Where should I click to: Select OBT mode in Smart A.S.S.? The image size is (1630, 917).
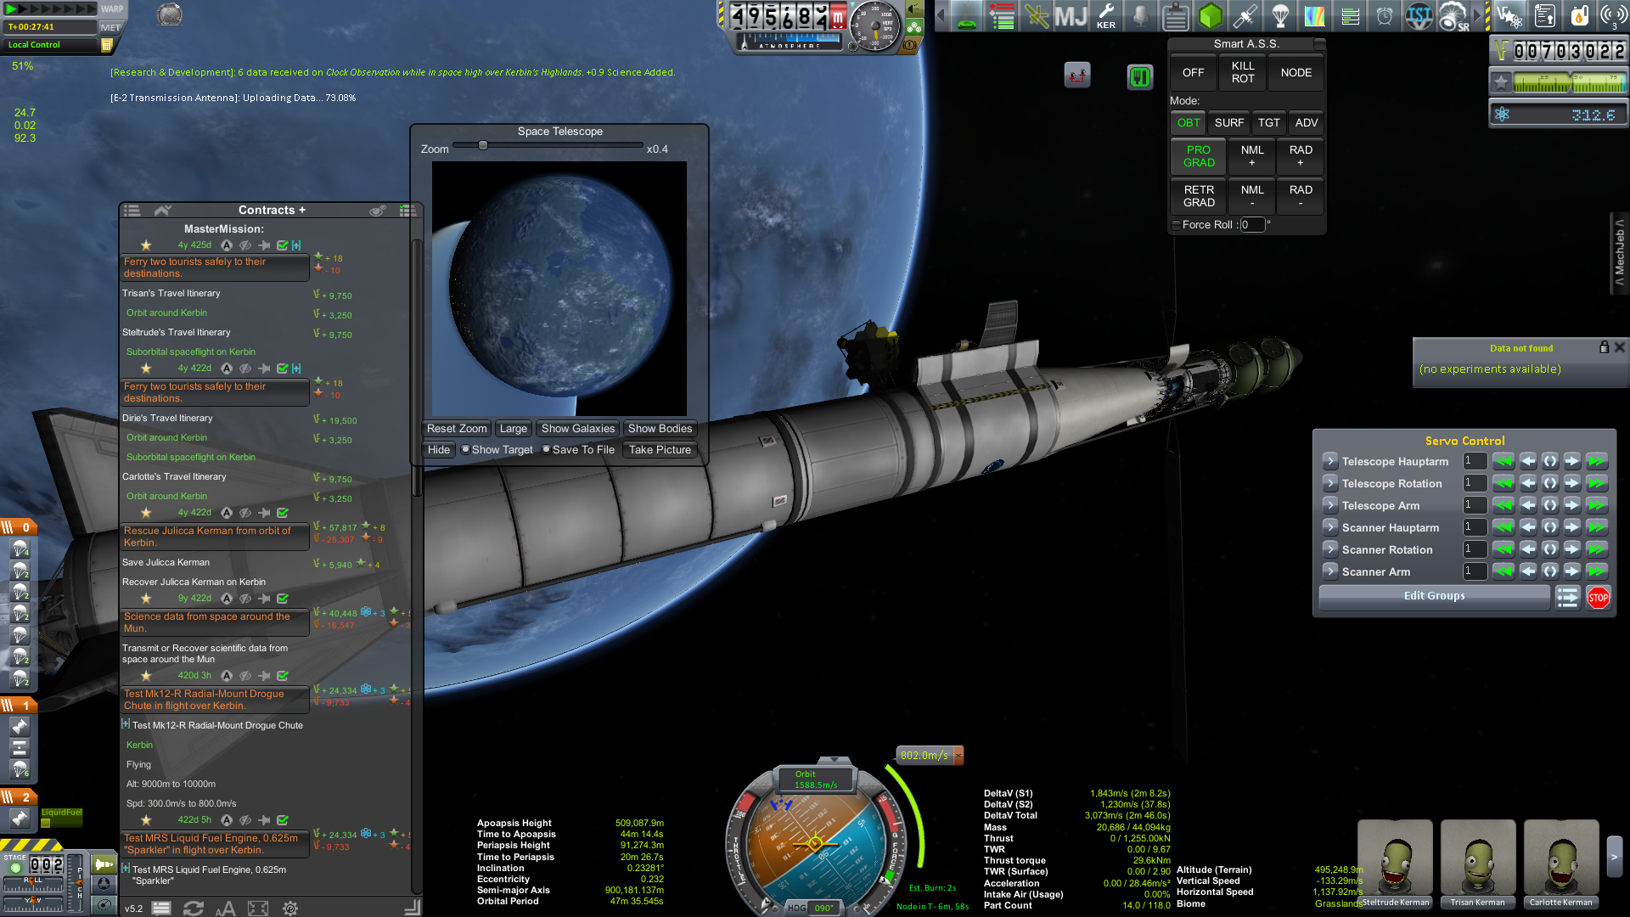(x=1189, y=123)
